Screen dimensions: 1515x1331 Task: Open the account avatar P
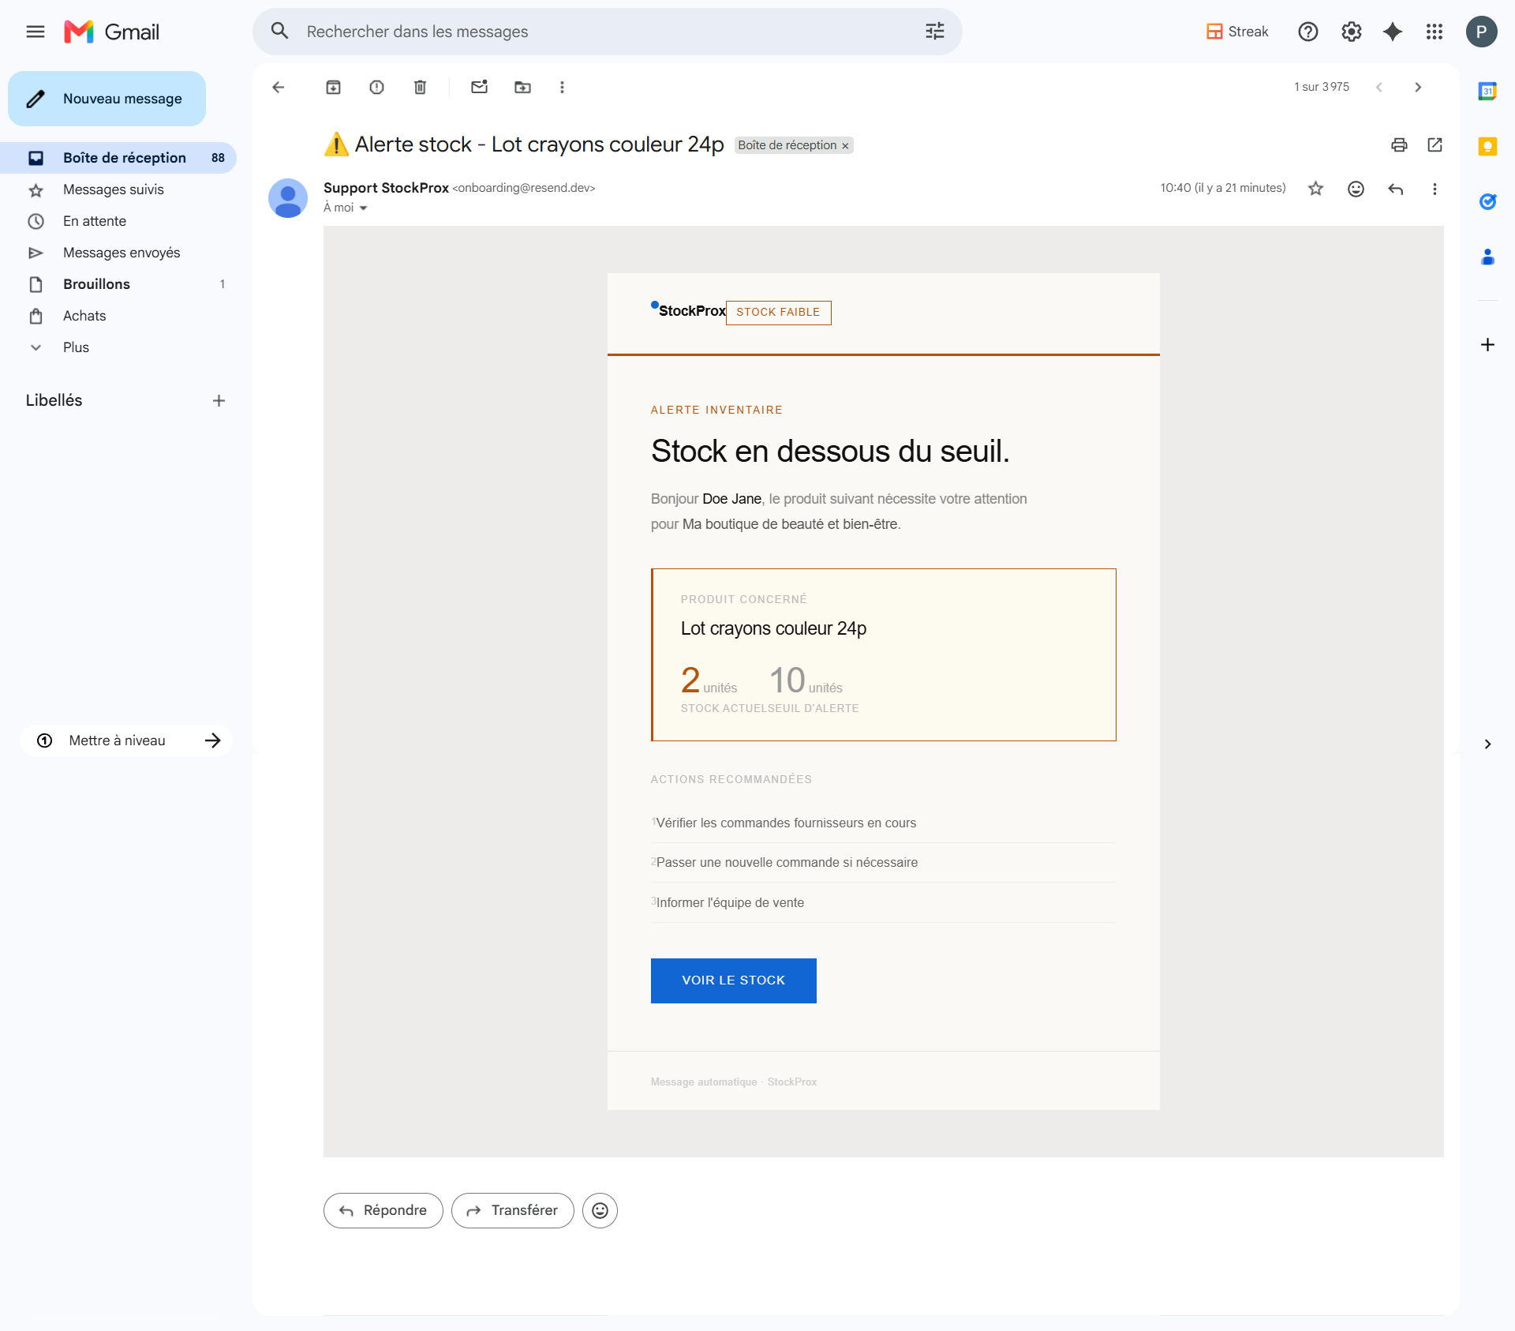pyautogui.click(x=1481, y=32)
